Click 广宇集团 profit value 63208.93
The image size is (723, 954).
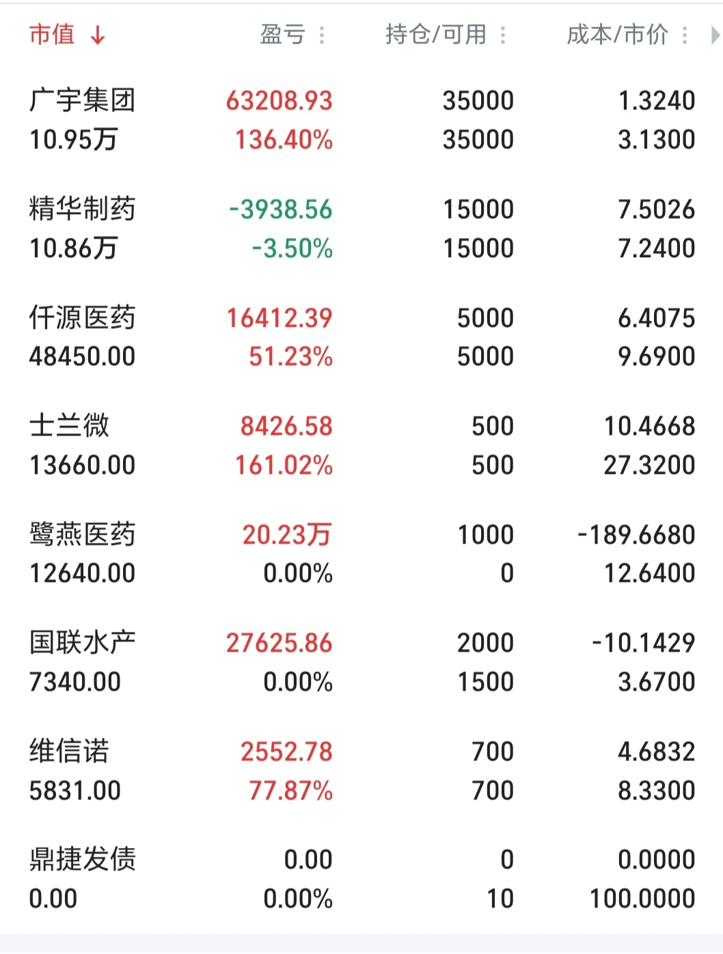279,101
